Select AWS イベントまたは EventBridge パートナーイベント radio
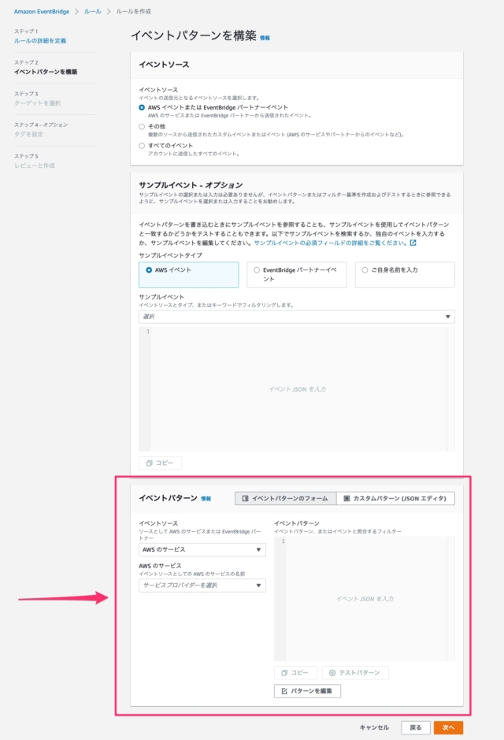The height and width of the screenshot is (740, 504). tap(142, 108)
